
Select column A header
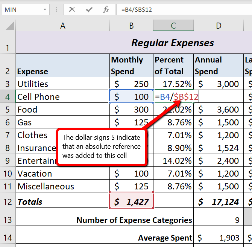pos(63,26)
